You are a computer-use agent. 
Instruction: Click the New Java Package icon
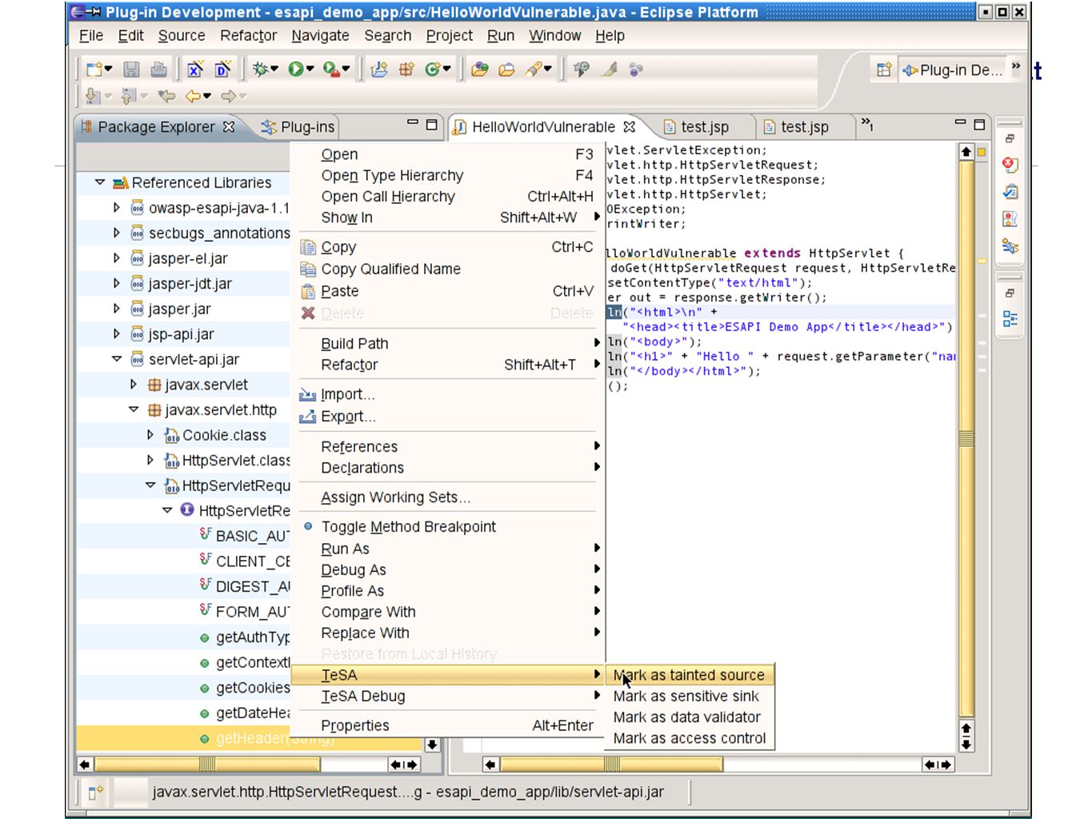pos(406,70)
